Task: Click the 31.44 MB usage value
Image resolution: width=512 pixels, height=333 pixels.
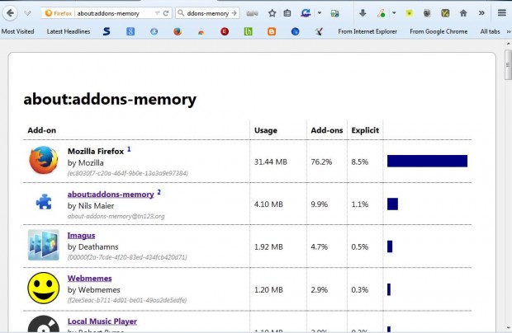Action: coord(270,162)
